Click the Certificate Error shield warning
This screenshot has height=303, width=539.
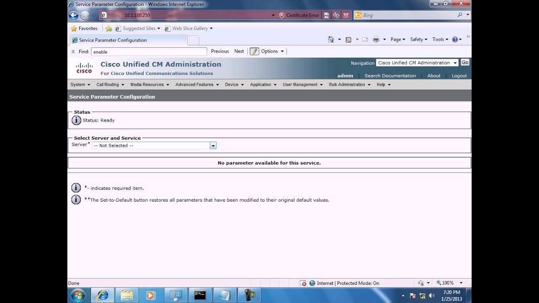tap(299, 15)
